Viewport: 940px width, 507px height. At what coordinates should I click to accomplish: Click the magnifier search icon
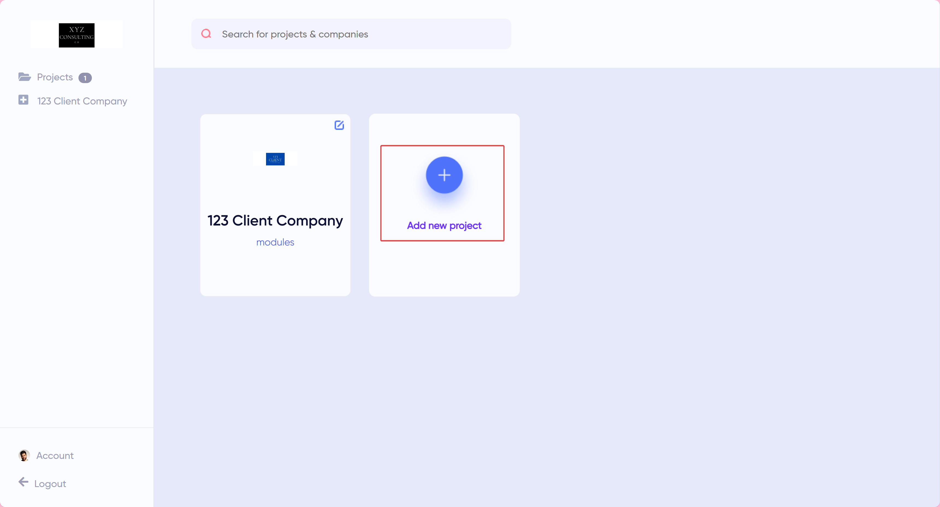pyautogui.click(x=206, y=34)
